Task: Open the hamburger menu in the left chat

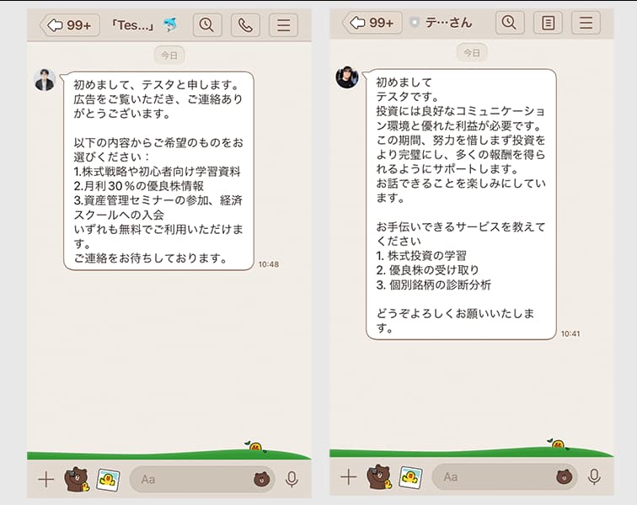Action: (x=283, y=24)
